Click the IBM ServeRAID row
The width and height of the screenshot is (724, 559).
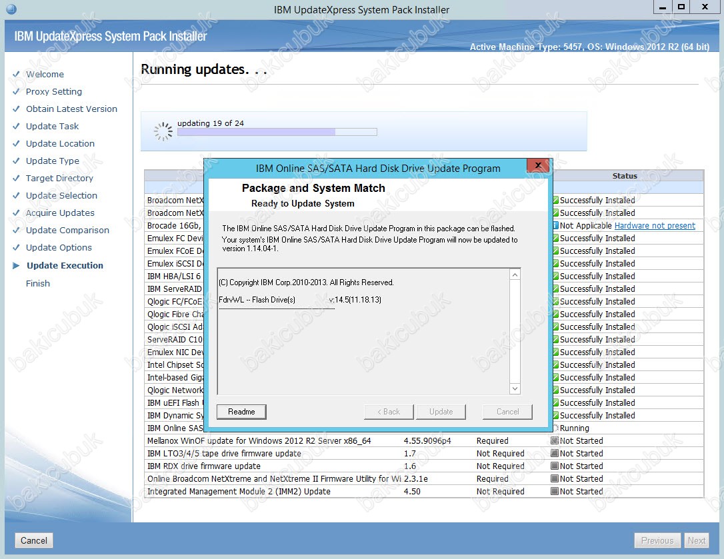coord(174,289)
